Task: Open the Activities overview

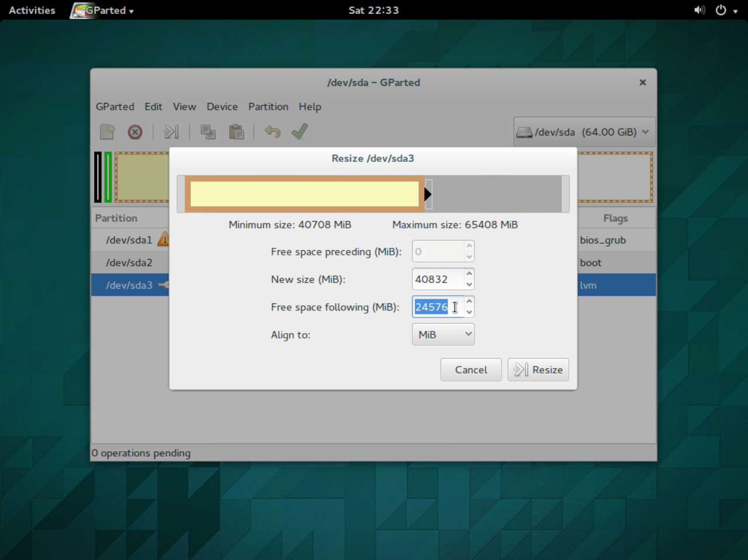Action: [x=32, y=10]
